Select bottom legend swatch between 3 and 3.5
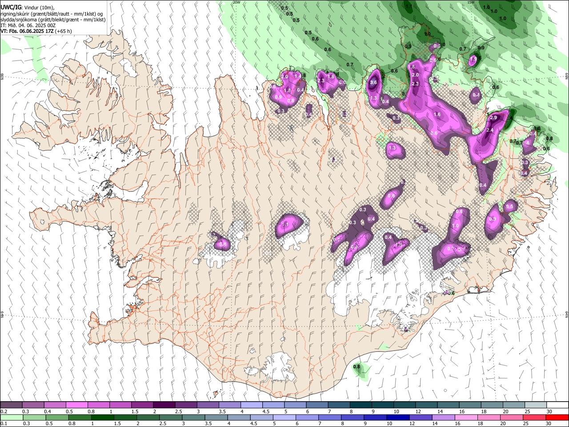 coord(193,417)
